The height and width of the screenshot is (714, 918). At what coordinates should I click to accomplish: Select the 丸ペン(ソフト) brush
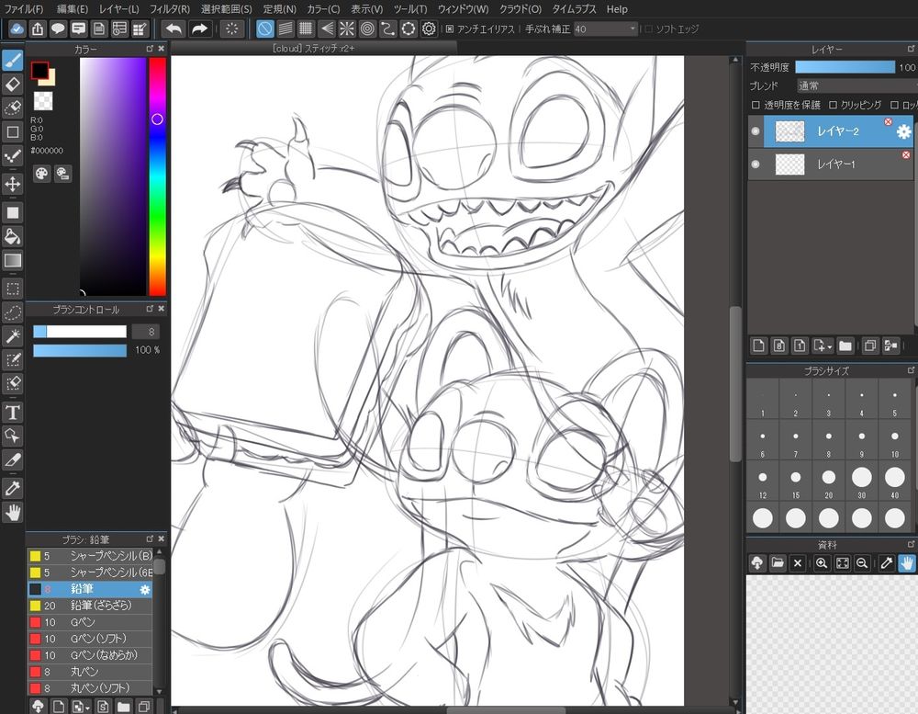90,687
